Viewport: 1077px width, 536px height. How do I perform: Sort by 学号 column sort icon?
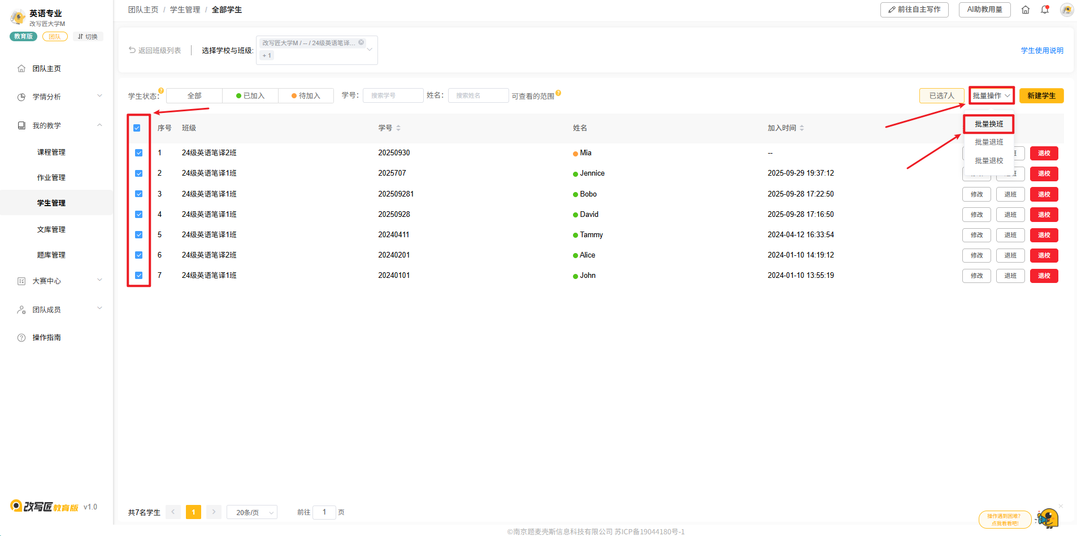click(398, 128)
